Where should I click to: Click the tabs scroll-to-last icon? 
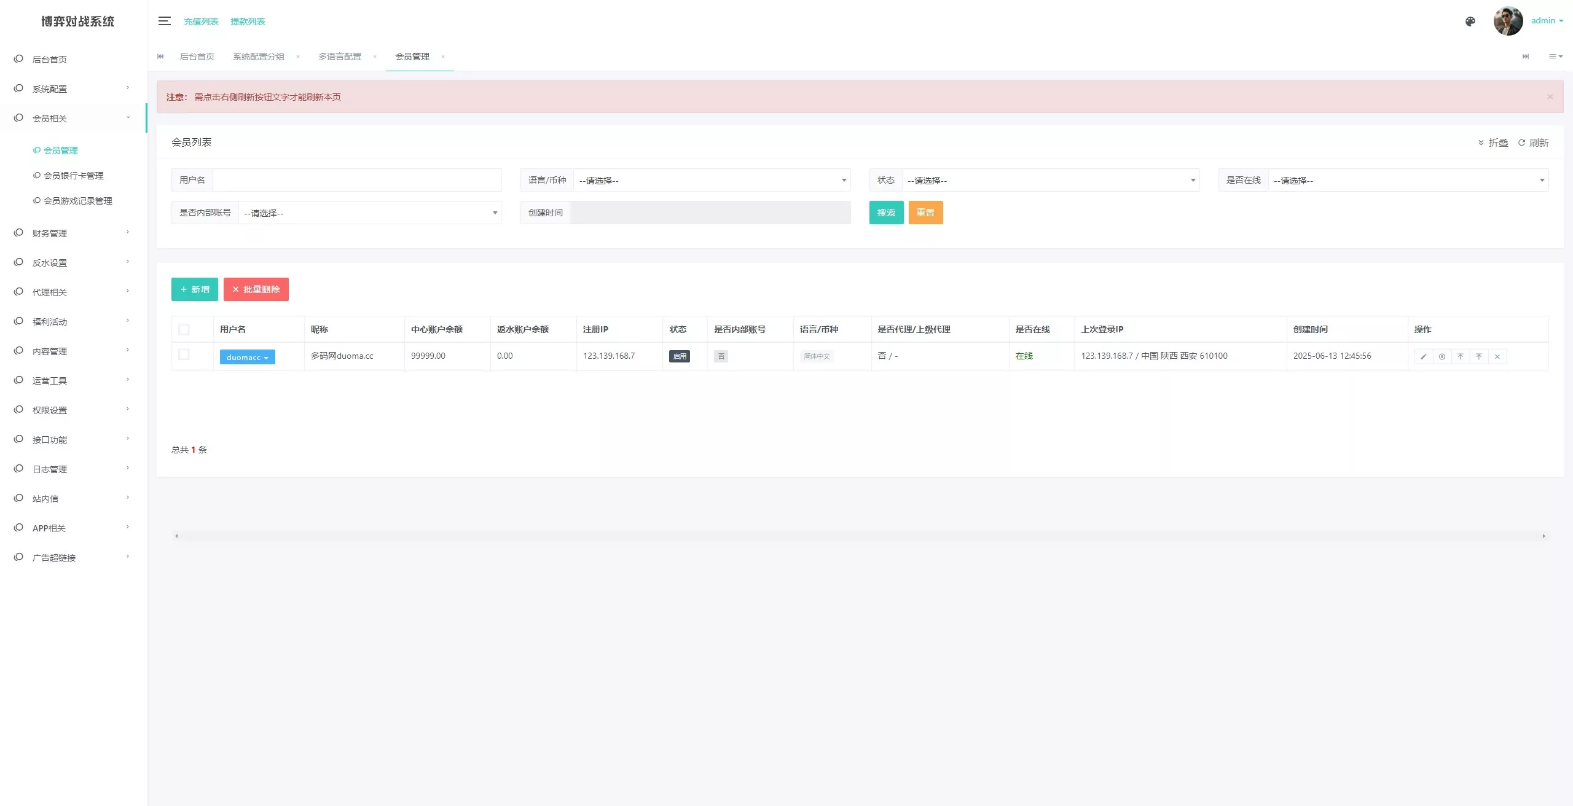click(x=1526, y=57)
